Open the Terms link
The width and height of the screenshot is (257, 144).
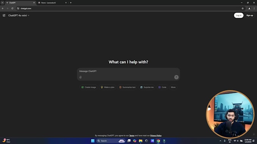[132, 135]
